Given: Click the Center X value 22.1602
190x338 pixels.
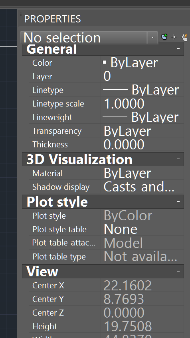Looking at the screenshot, I should [142, 286].
